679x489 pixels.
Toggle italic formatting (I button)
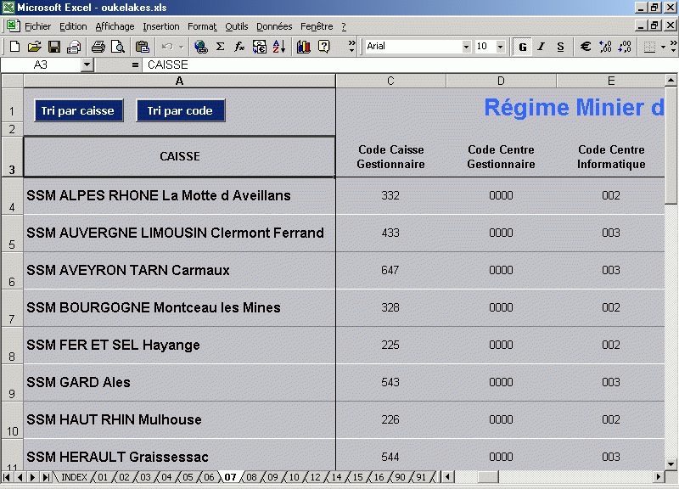point(542,47)
